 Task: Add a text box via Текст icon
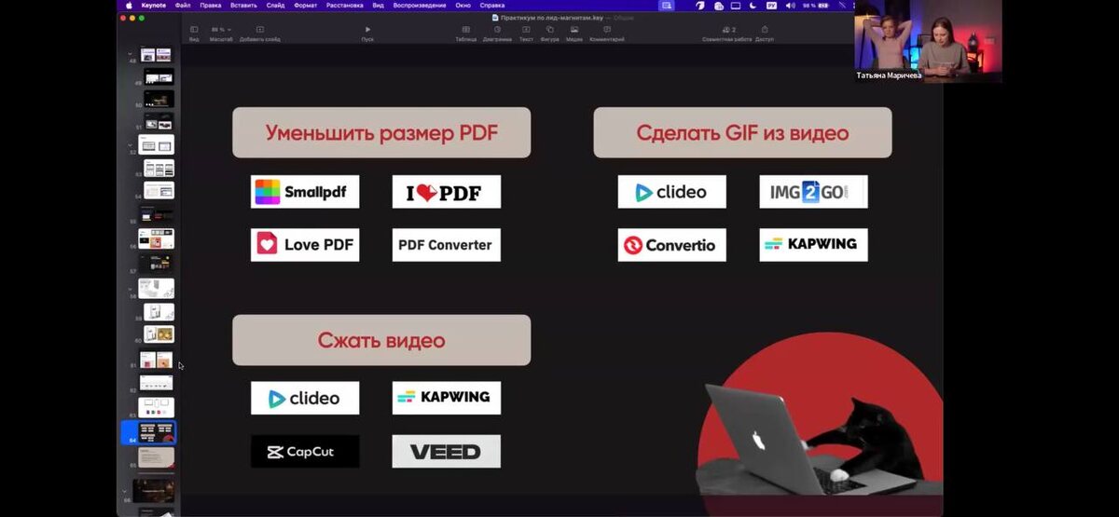coord(526,34)
